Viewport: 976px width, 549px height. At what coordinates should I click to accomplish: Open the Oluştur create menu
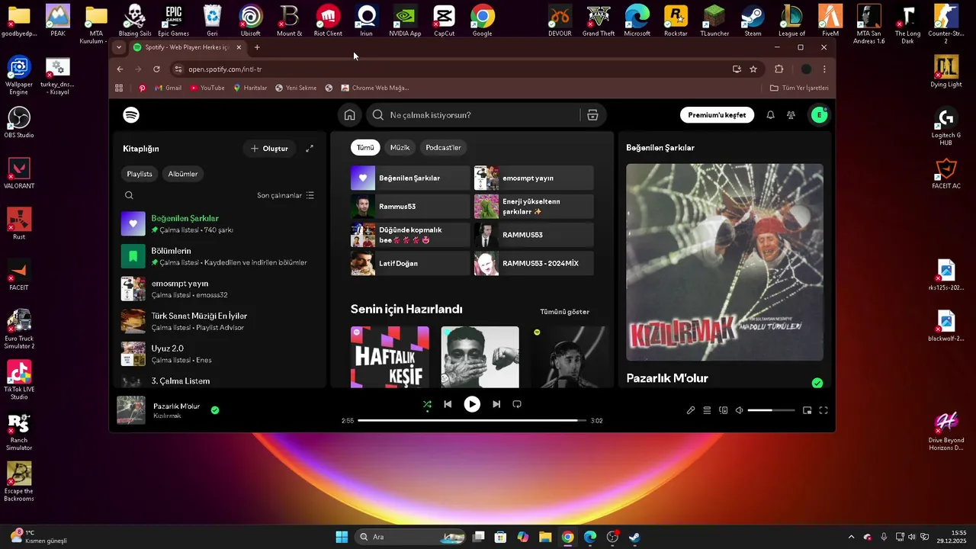coord(269,149)
